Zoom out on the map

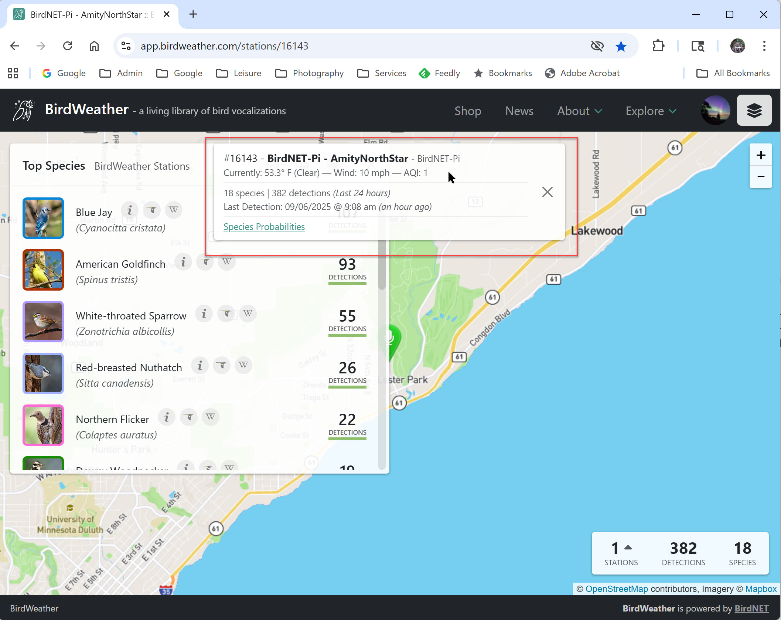point(760,177)
